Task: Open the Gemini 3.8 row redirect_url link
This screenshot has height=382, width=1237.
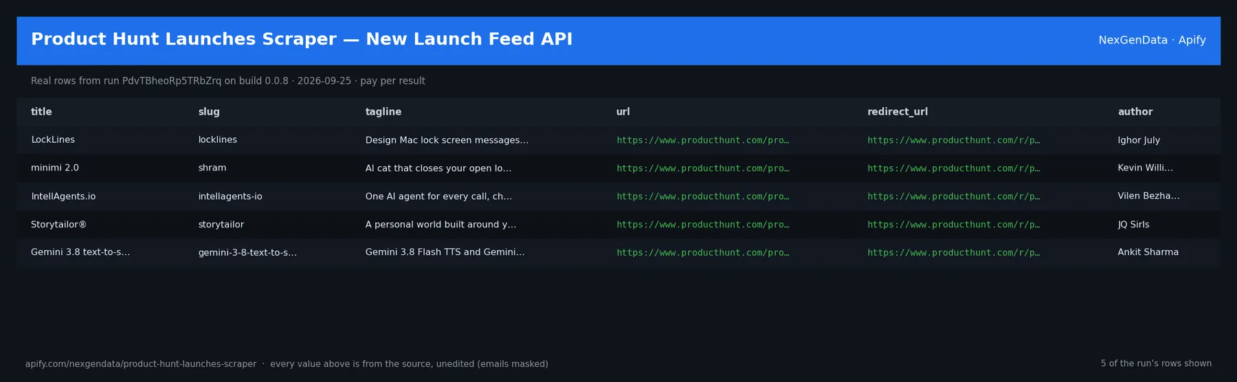Action: click(953, 253)
